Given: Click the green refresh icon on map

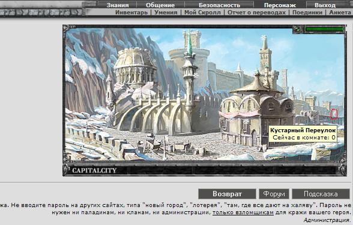Looking at the screenshot, I should (298, 29).
